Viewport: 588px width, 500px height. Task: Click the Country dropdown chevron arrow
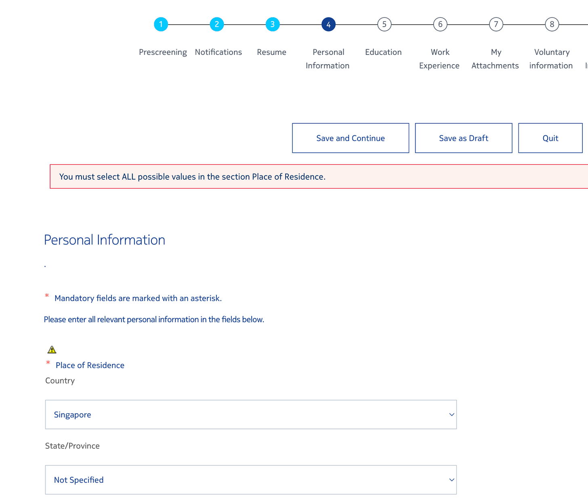pyautogui.click(x=451, y=414)
